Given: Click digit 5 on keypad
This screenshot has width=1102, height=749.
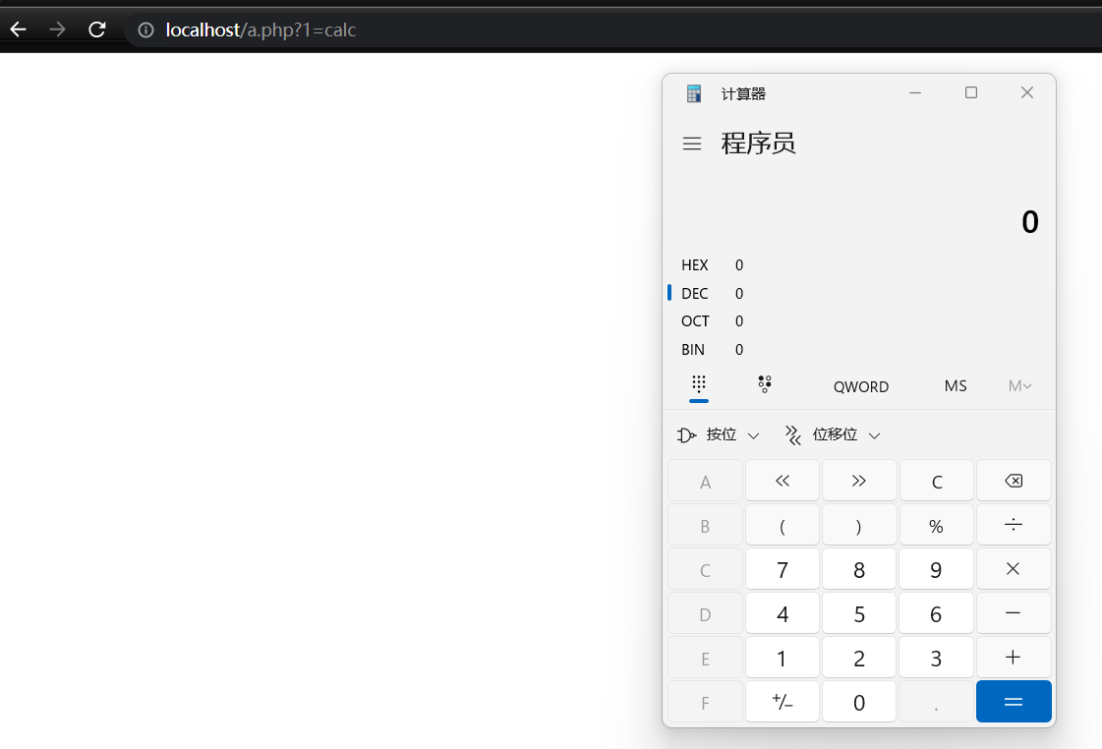Looking at the screenshot, I should pos(859,612).
